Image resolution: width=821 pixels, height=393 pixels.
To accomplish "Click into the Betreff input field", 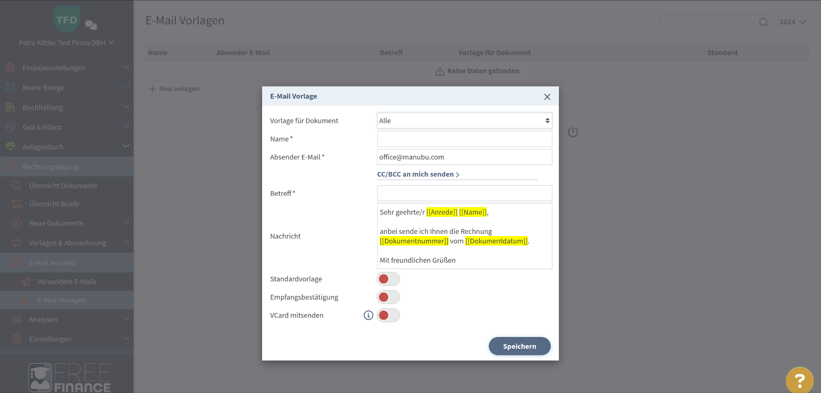I will (464, 193).
